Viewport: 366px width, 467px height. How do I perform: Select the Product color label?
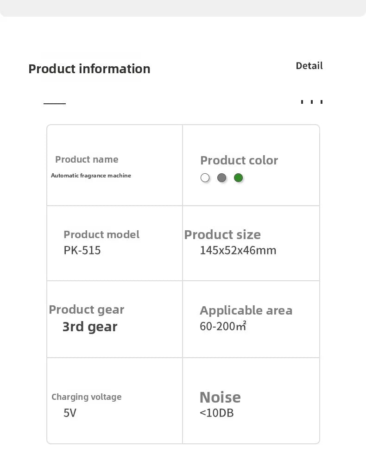tap(239, 160)
